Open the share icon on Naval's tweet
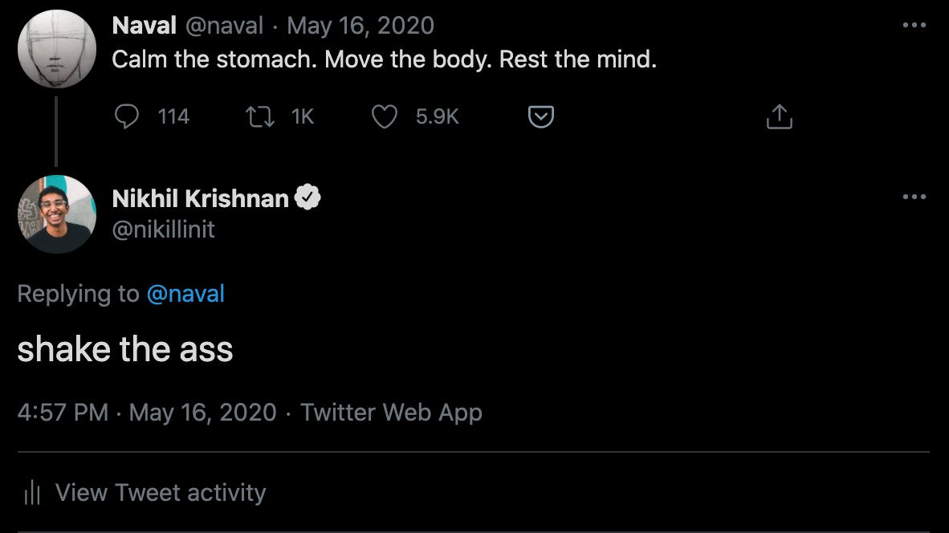 pos(779,117)
